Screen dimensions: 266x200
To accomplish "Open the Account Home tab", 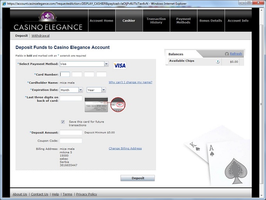I will pos(101,21).
